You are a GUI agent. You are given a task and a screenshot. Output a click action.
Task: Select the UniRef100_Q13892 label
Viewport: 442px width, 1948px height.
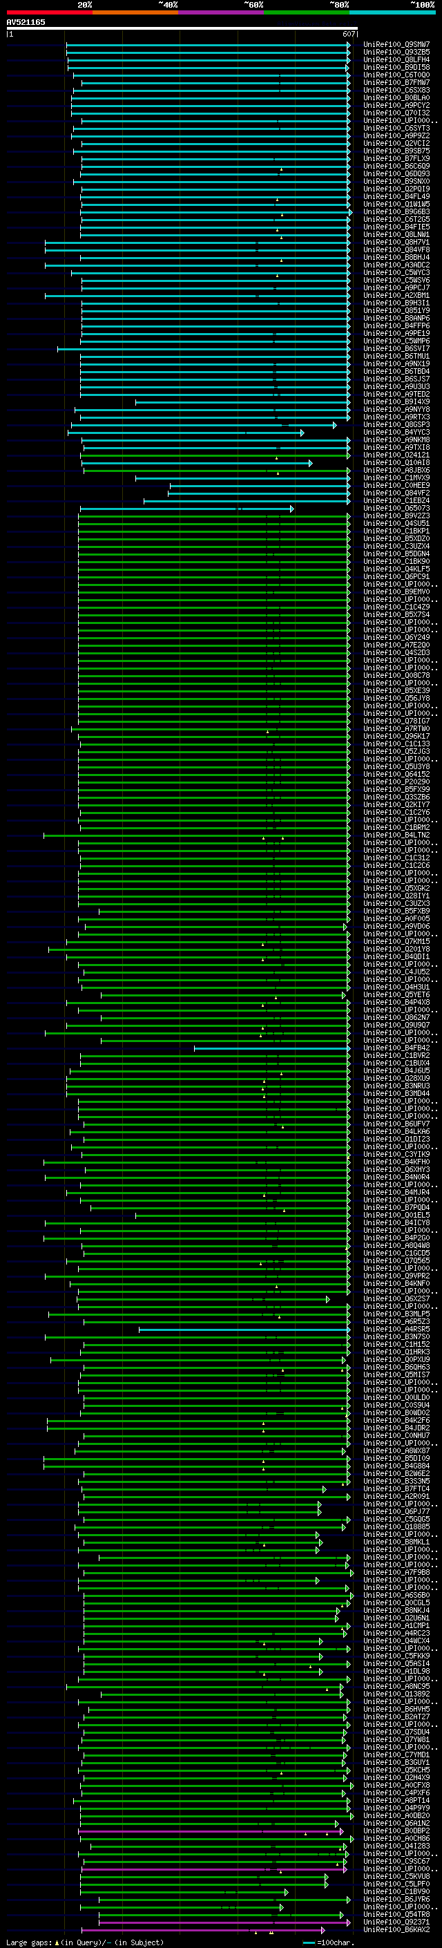coord(396,1694)
